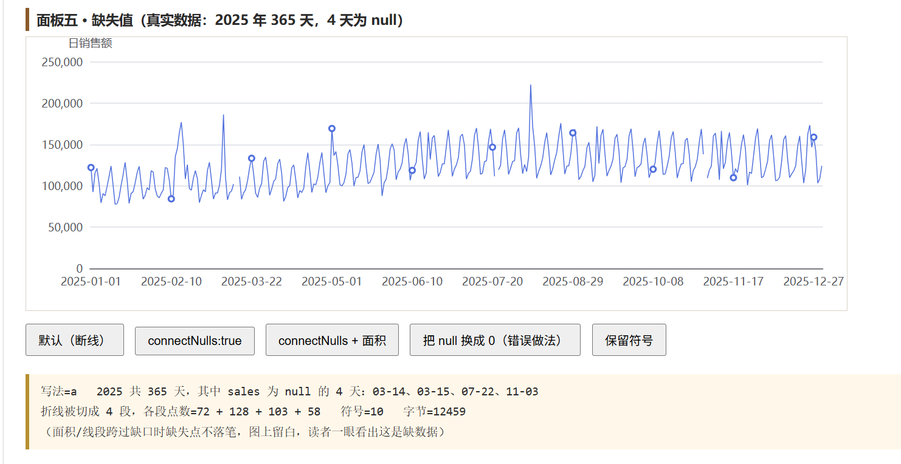Select the 2025-05-01 x-axis date label
This screenshot has width=901, height=464.
click(332, 282)
